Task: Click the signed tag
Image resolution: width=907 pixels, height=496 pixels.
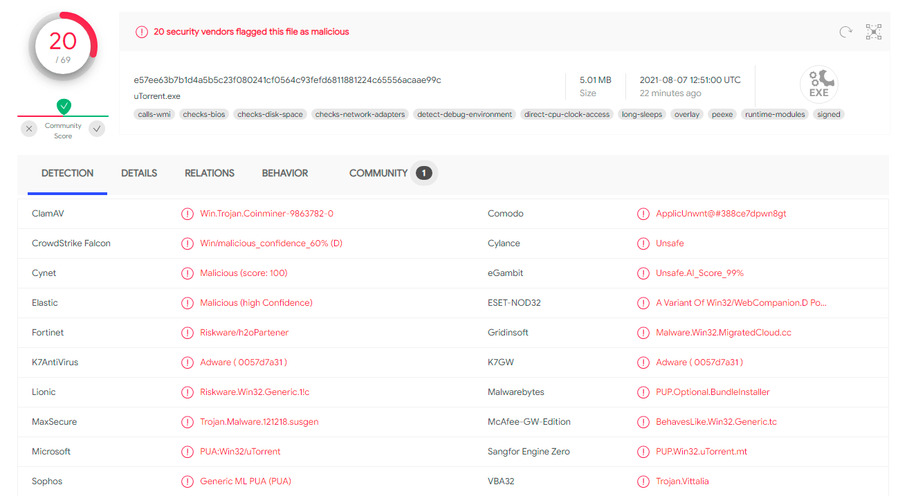Action: [829, 114]
